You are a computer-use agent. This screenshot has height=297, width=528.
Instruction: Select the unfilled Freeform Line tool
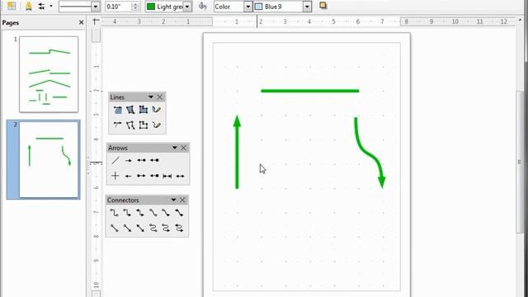(156, 125)
